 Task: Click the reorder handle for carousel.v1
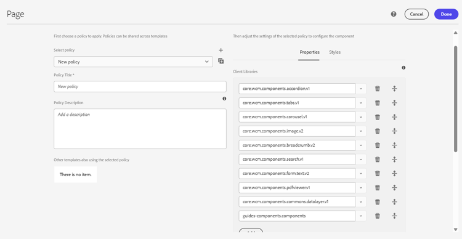point(394,116)
